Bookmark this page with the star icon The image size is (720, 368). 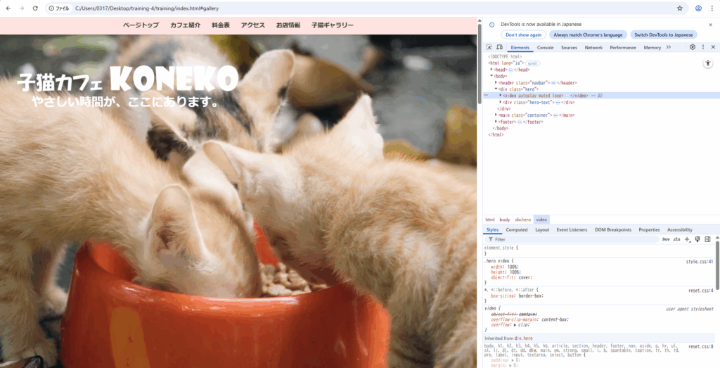(680, 8)
